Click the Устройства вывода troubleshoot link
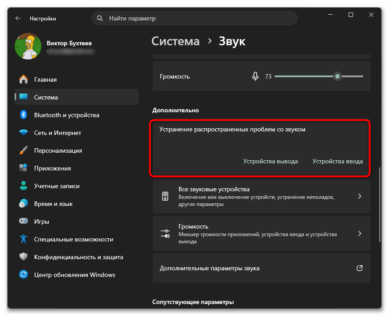Image resolution: width=389 pixels, height=316 pixels. [x=270, y=161]
